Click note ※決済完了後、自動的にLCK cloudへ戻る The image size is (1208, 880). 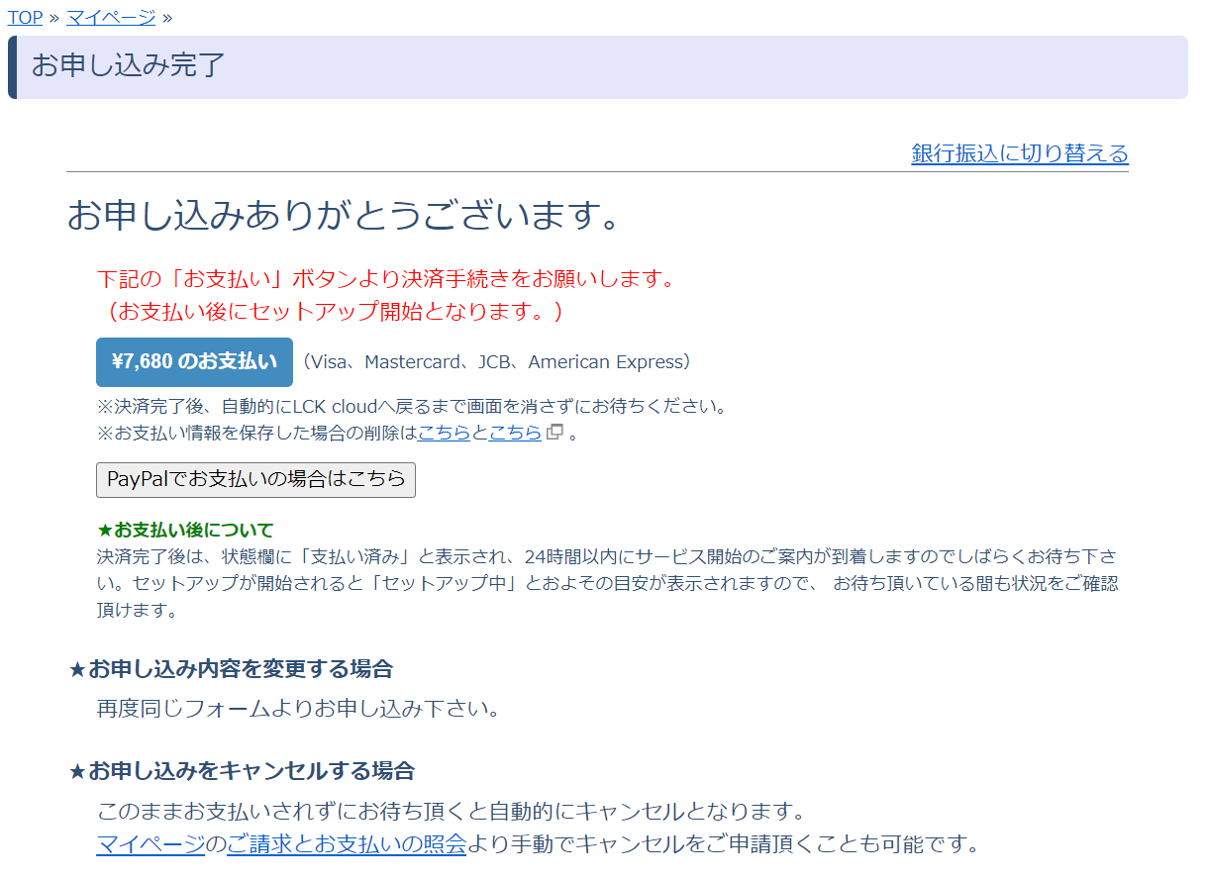[x=412, y=406]
